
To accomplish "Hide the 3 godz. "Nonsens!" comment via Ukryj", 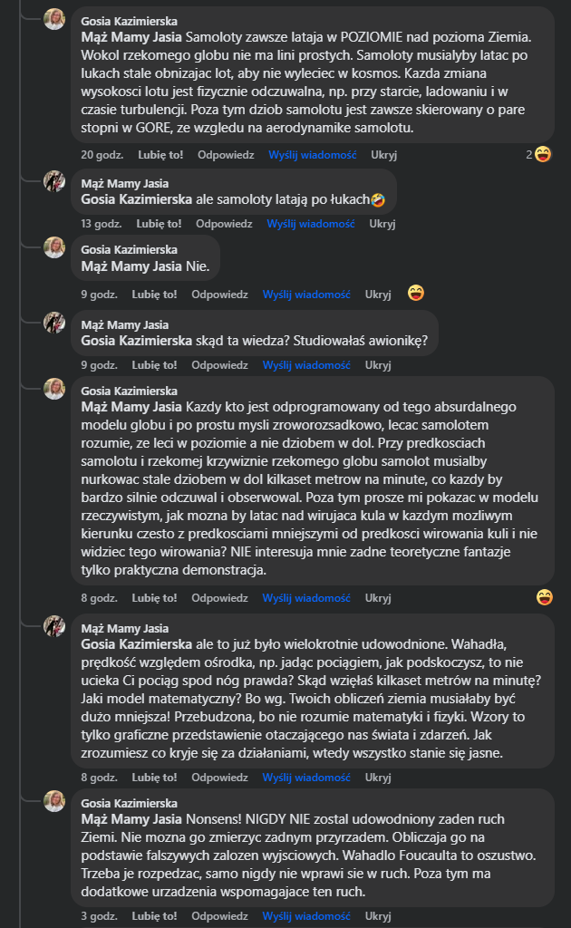I will (x=378, y=916).
